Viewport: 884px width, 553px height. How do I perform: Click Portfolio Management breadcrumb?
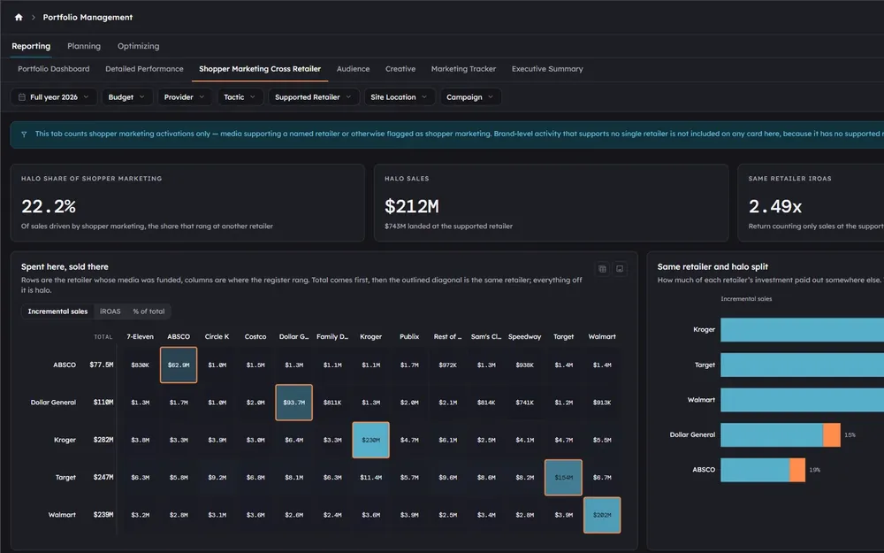point(88,18)
